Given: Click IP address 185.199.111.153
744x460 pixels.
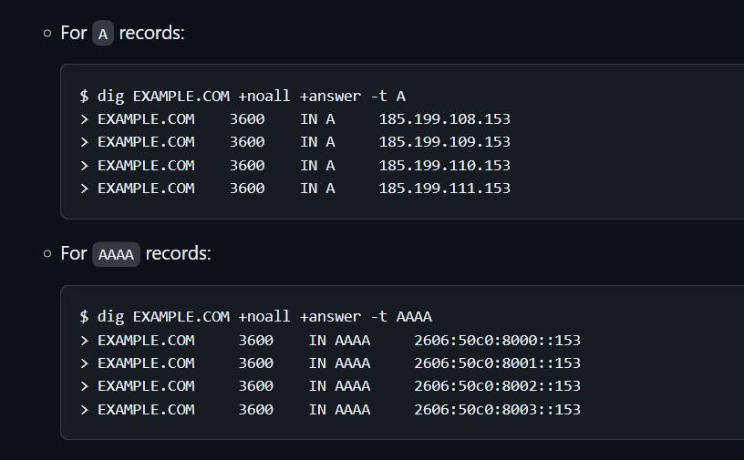Looking at the screenshot, I should click(x=445, y=189).
